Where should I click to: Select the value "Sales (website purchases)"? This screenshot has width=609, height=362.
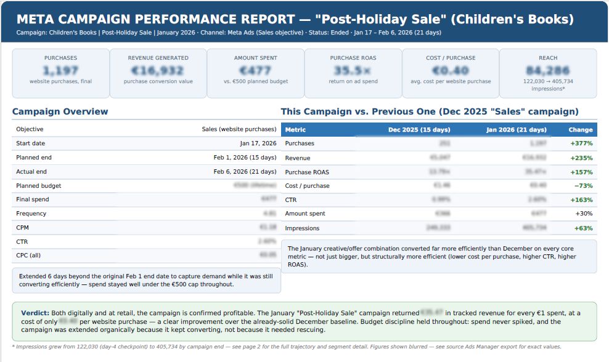click(x=239, y=129)
